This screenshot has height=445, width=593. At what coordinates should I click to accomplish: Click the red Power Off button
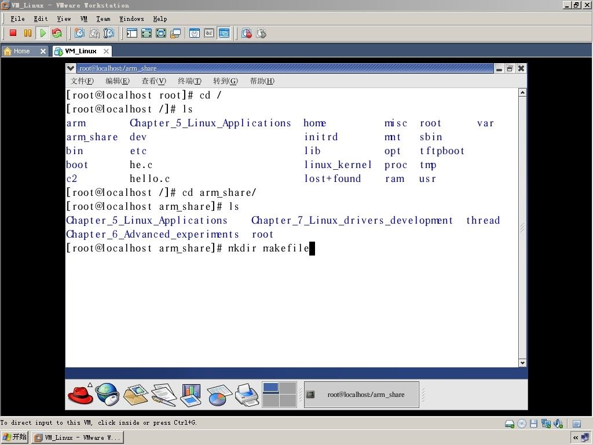13,33
